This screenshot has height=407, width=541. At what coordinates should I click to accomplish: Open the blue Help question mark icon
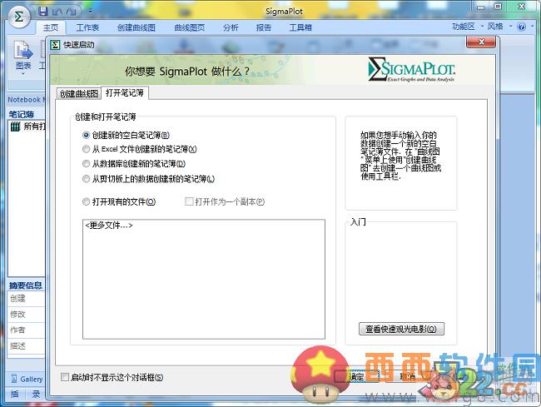coord(521,27)
